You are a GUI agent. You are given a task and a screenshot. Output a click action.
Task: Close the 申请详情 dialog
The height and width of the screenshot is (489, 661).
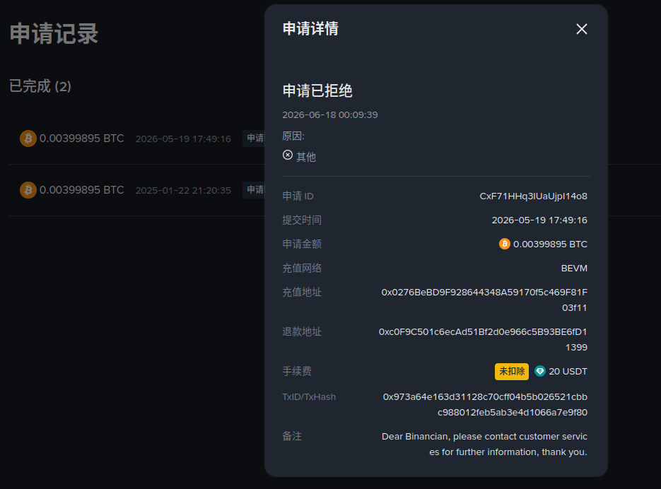tap(581, 29)
